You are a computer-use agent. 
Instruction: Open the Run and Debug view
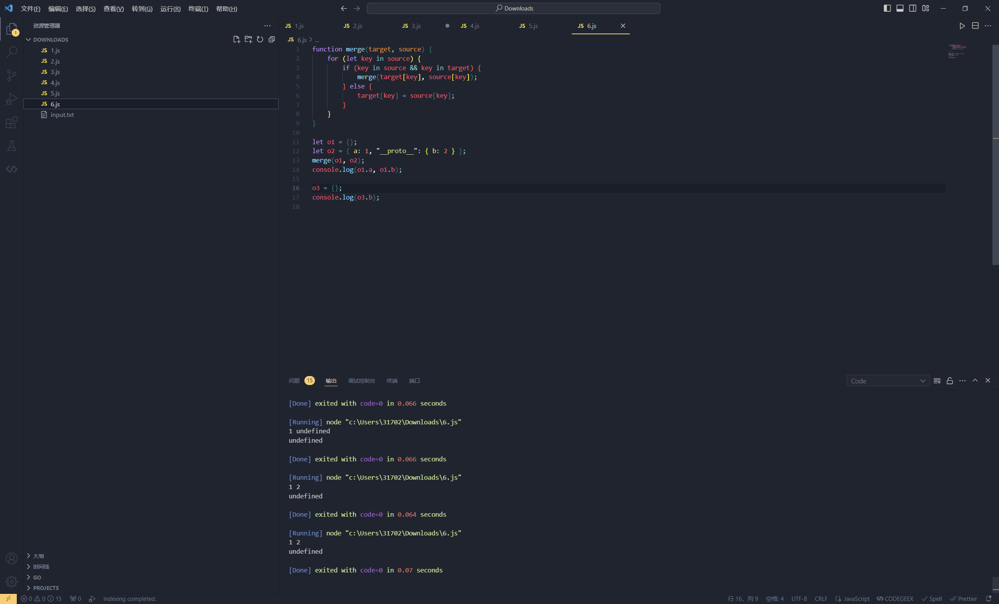tap(12, 99)
